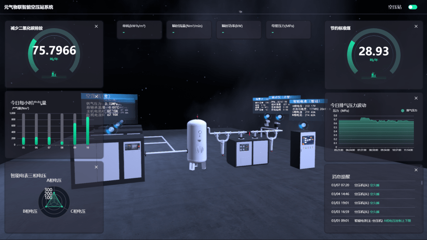Close the 智能电表三相电压 radar panel
Screen dimensions: 427x240
tap(96, 169)
